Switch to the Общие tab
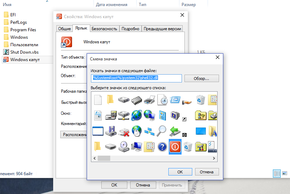 [x=64, y=29]
